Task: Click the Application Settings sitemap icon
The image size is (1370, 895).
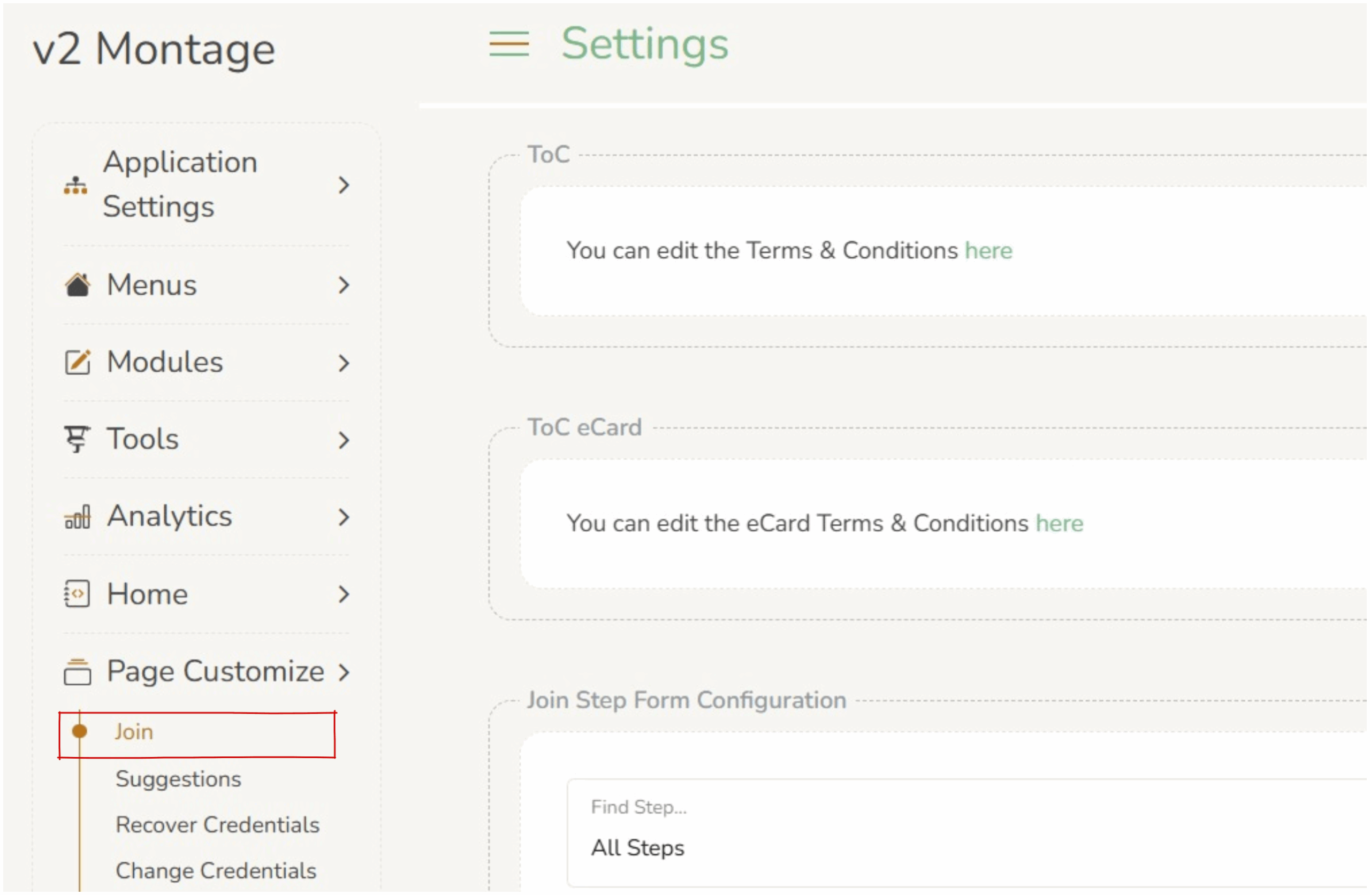Action: pyautogui.click(x=75, y=185)
